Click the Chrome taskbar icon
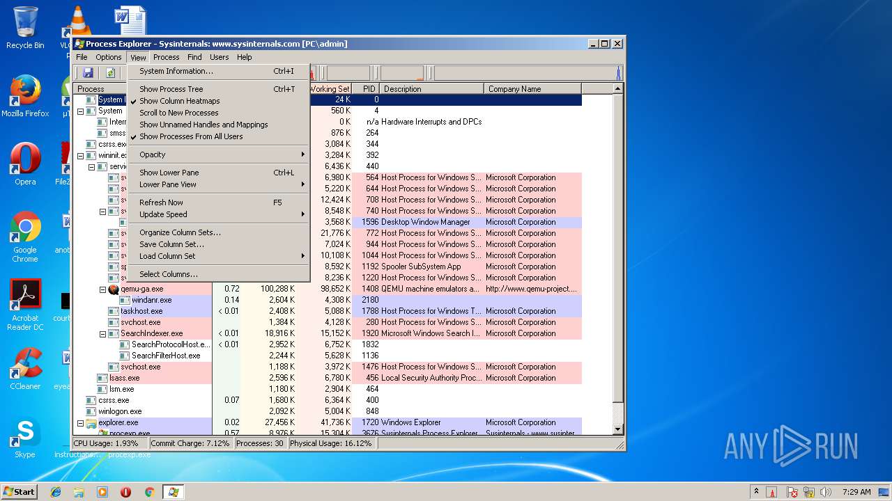The width and height of the screenshot is (892, 501). [x=149, y=492]
